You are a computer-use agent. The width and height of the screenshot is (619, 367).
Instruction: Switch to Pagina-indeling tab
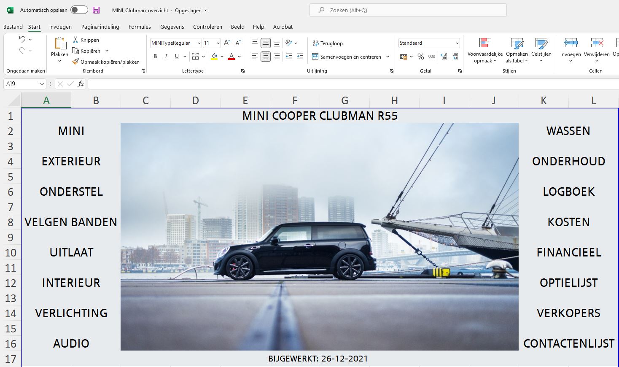[100, 27]
